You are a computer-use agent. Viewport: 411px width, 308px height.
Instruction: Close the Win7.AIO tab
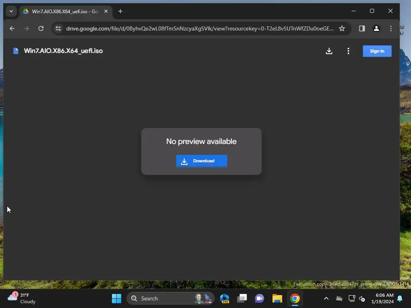[106, 11]
